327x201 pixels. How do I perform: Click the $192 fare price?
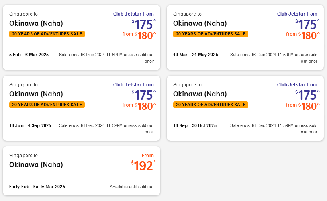tap(143, 166)
